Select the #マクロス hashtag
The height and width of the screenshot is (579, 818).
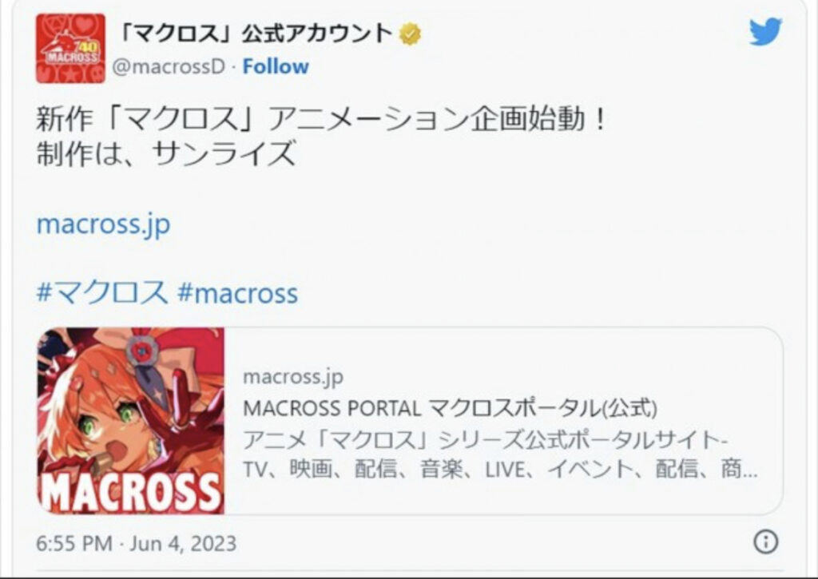(101, 291)
